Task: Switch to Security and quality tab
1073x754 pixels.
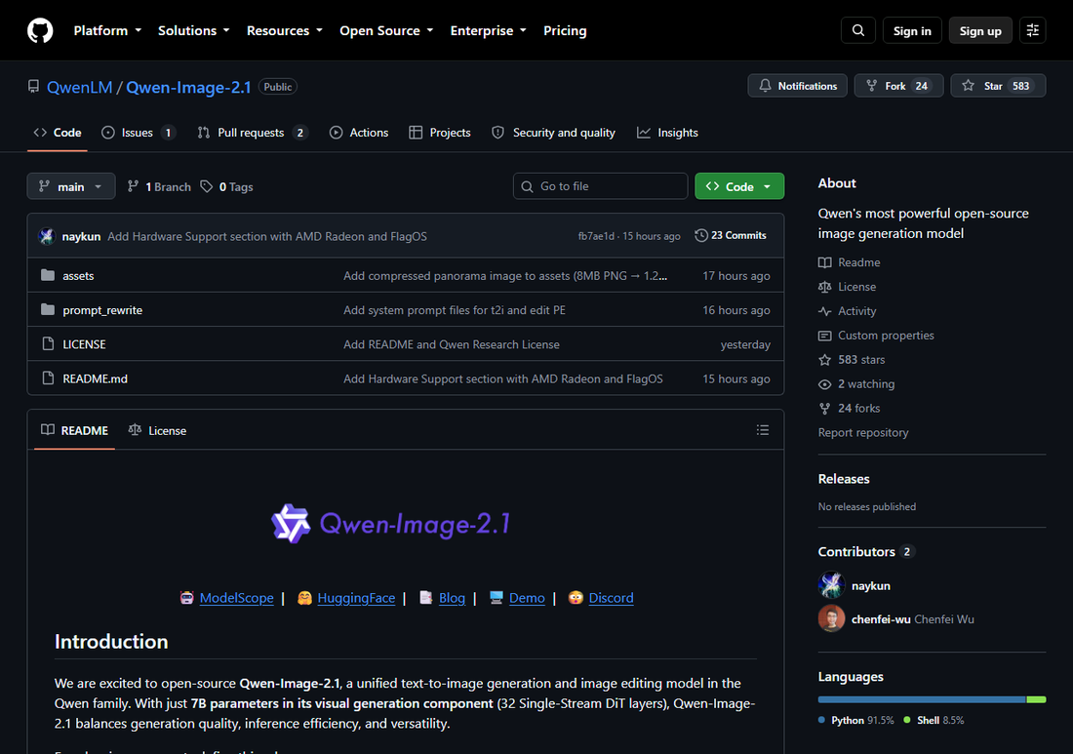Action: 554,133
